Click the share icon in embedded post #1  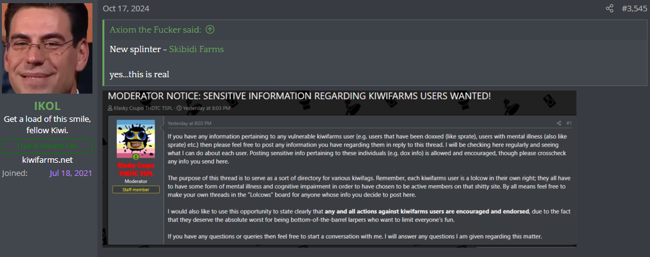tap(559, 123)
